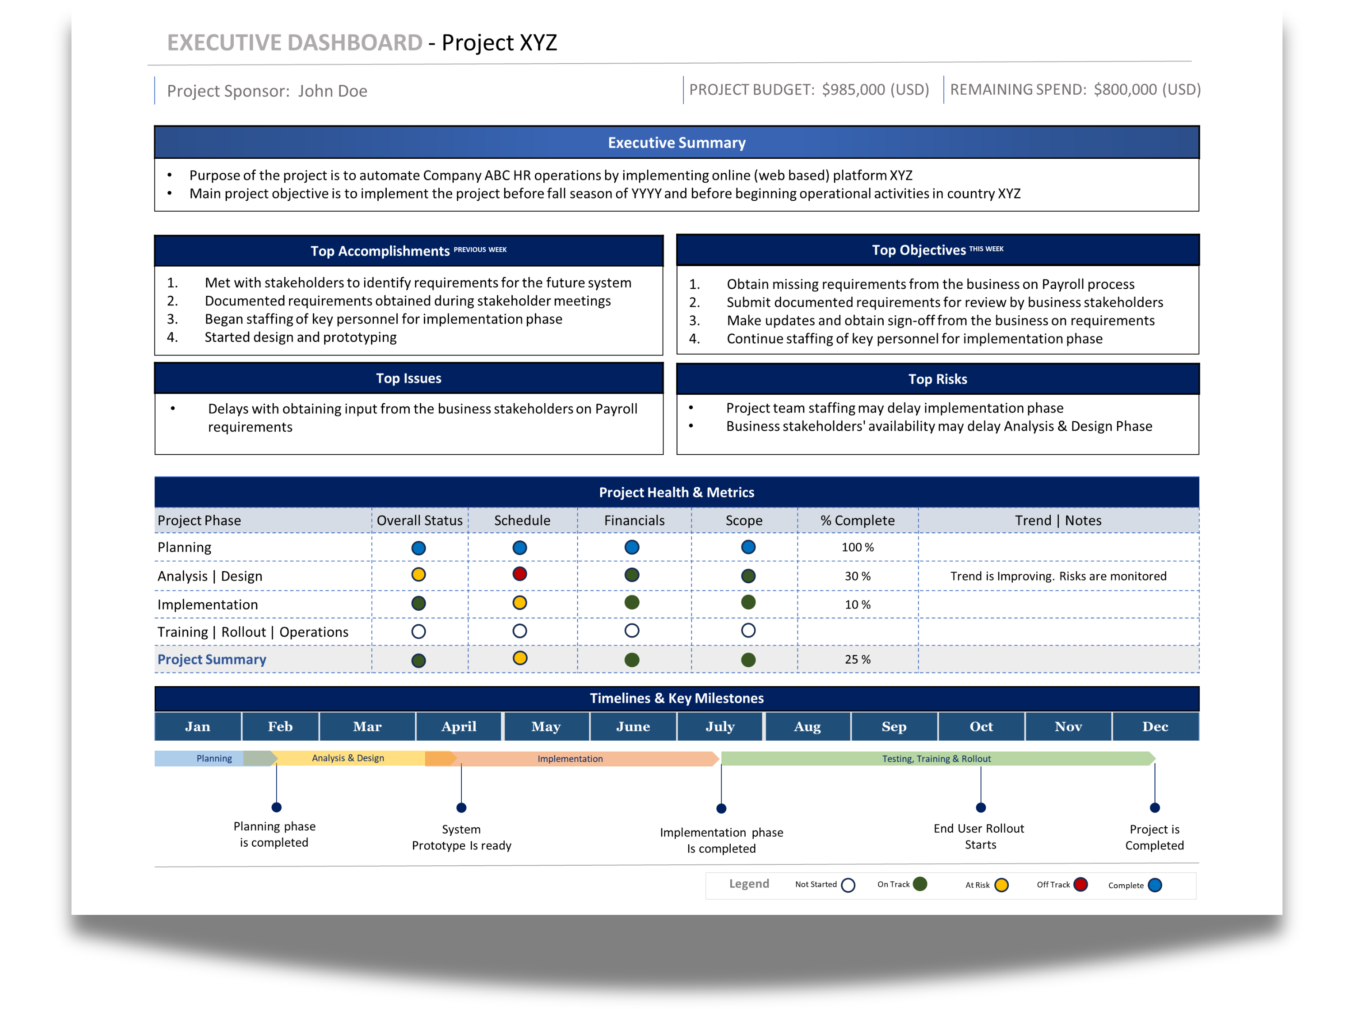
Task: Click the Top Risks section title
Action: [x=938, y=379]
